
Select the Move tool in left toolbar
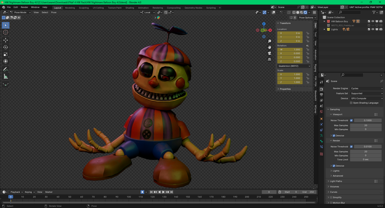(5, 40)
